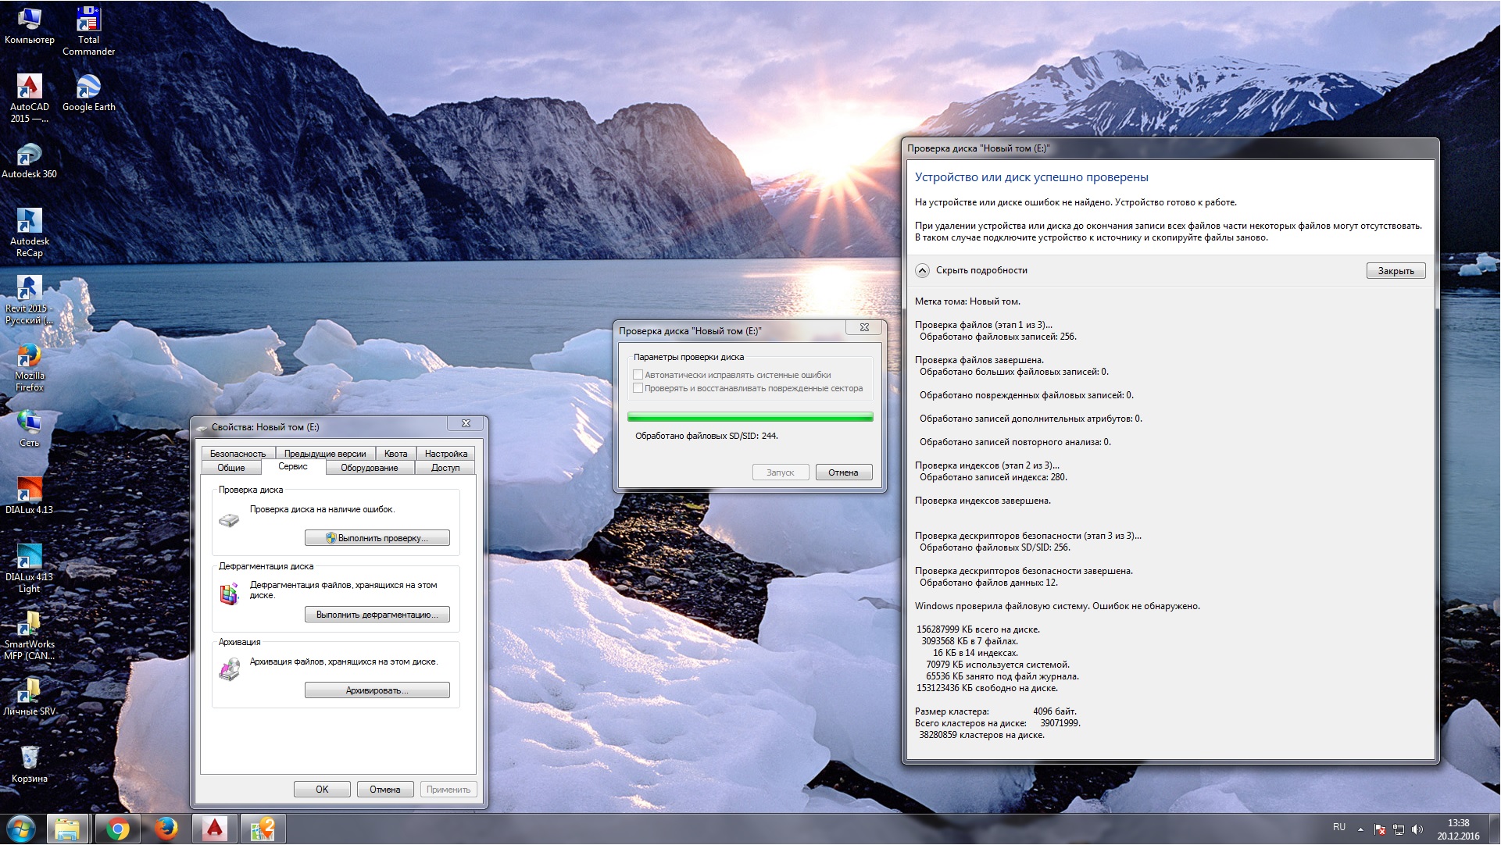
Task: Toggle automatic system error fixing checkbox
Action: tap(638, 375)
